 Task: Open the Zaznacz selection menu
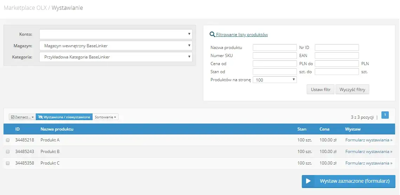pyautogui.click(x=22, y=117)
